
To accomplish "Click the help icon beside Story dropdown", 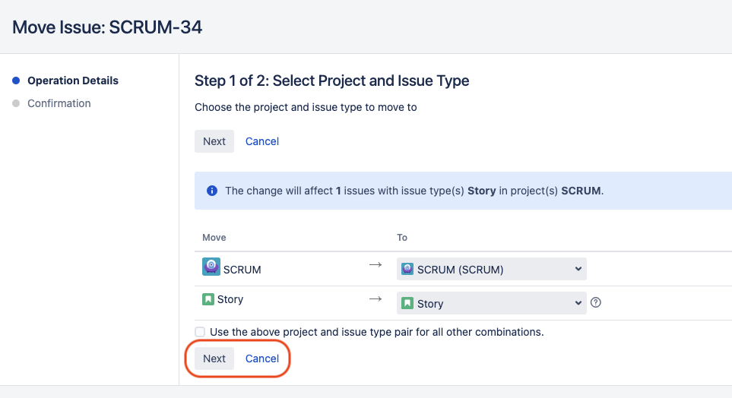I will coord(596,302).
